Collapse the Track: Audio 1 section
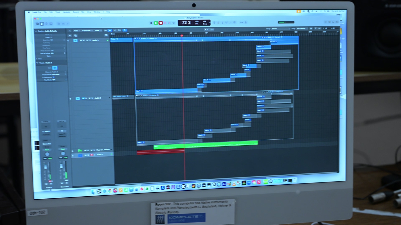This screenshot has height=225, width=401. click(37, 63)
